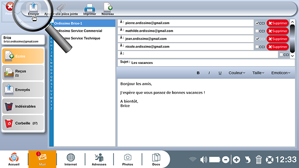Image resolution: width=299 pixels, height=168 pixels.
Task: Open the Taille size dropdown
Action: (x=258, y=73)
